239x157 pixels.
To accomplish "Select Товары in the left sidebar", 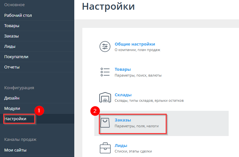I will coord(12,26).
